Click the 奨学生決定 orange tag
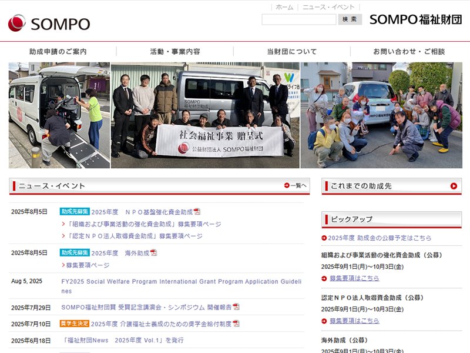Viewport: 470px width, 353px height. pyautogui.click(x=75, y=324)
